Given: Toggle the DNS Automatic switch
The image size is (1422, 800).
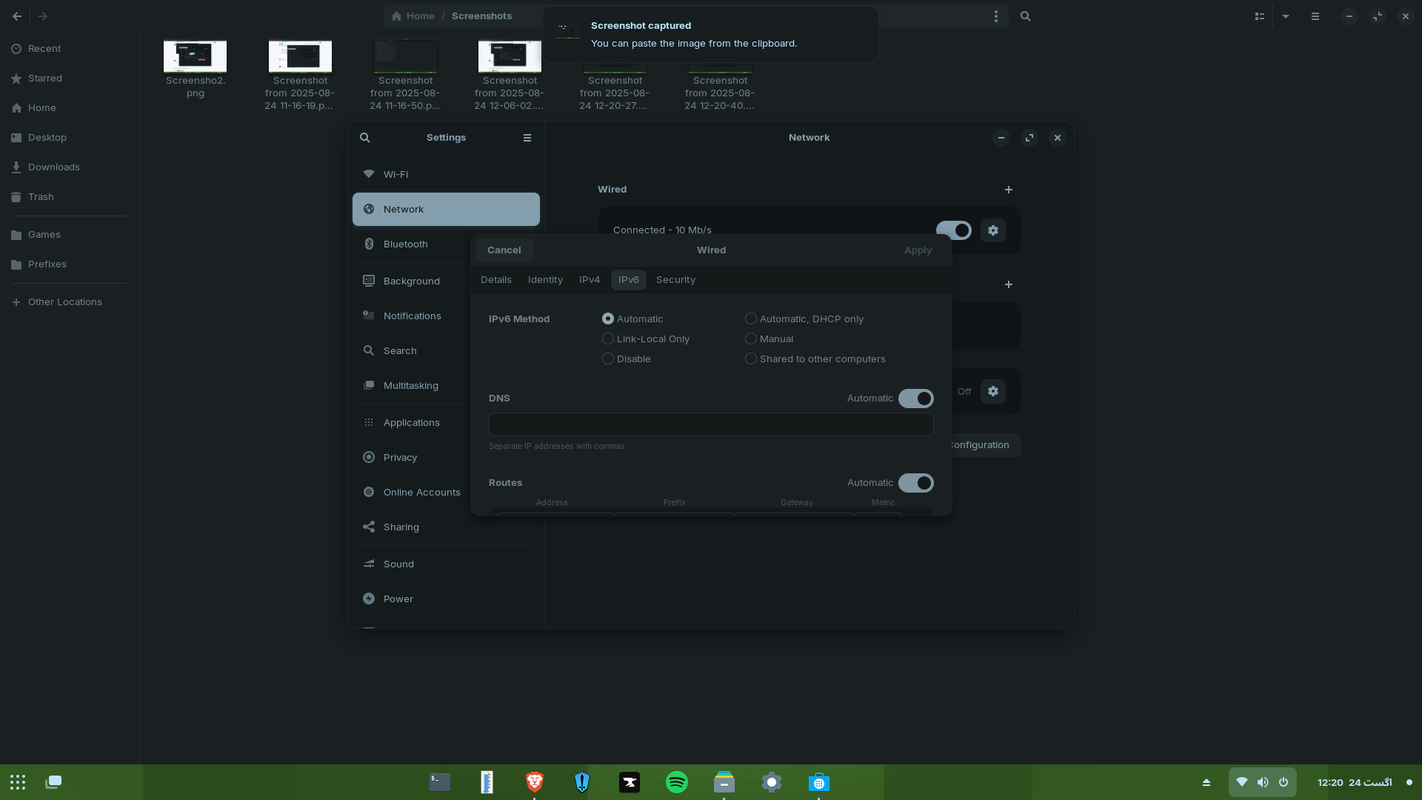Looking at the screenshot, I should pyautogui.click(x=915, y=399).
